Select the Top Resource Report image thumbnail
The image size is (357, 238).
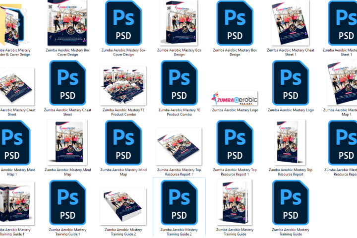[290, 142]
